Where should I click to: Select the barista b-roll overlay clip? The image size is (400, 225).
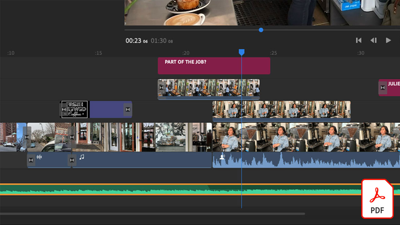click(209, 89)
